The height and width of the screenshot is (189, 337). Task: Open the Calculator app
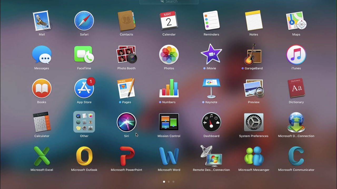[x=42, y=122]
